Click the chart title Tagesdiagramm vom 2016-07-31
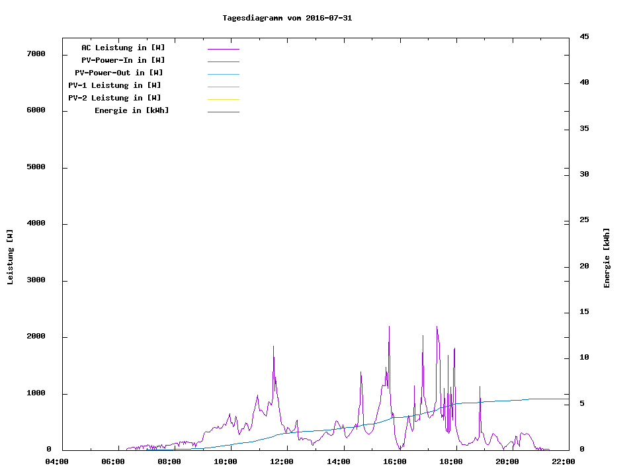Screen dimensions: 635x476 (287, 18)
